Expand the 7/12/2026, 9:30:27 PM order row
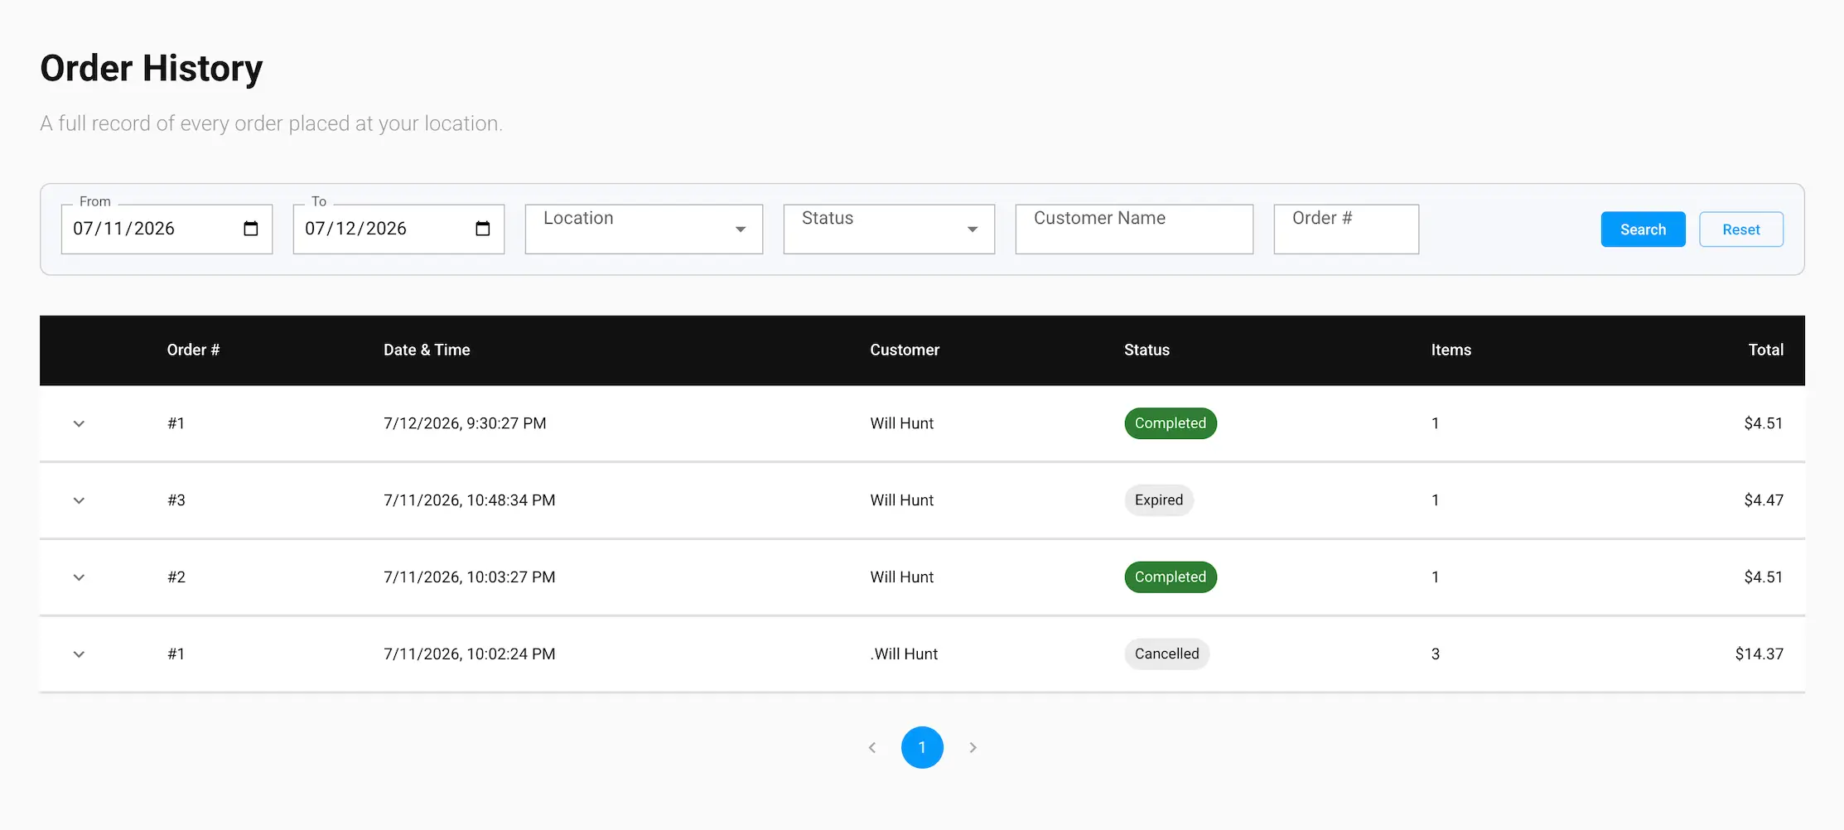The height and width of the screenshot is (830, 1844). 79,423
